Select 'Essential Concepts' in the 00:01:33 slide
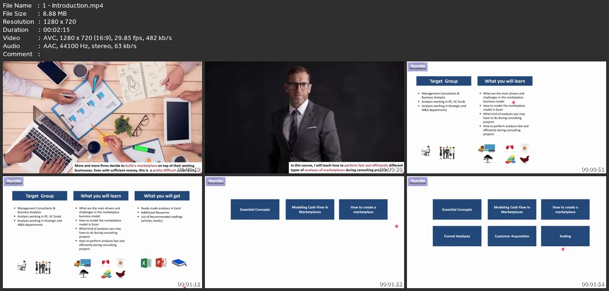This screenshot has width=609, height=291. 255,210
